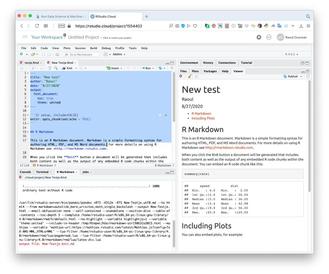Screen dimensions: 329x274
Task: Click the browser search magnifier icon
Action: click(x=308, y=16)
